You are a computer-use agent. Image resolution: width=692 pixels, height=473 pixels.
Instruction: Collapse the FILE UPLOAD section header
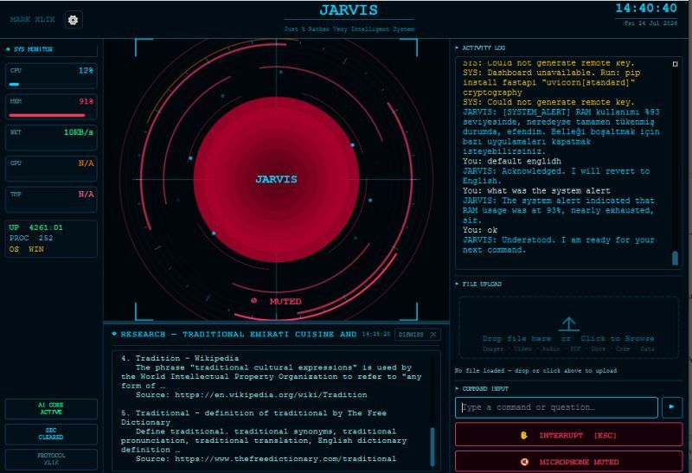click(x=478, y=284)
